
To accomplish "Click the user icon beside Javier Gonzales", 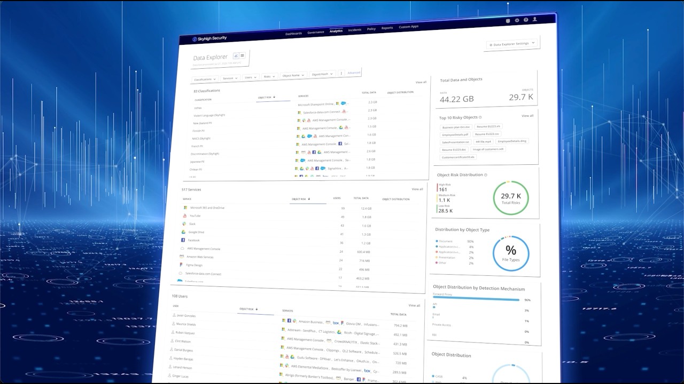I will (174, 315).
